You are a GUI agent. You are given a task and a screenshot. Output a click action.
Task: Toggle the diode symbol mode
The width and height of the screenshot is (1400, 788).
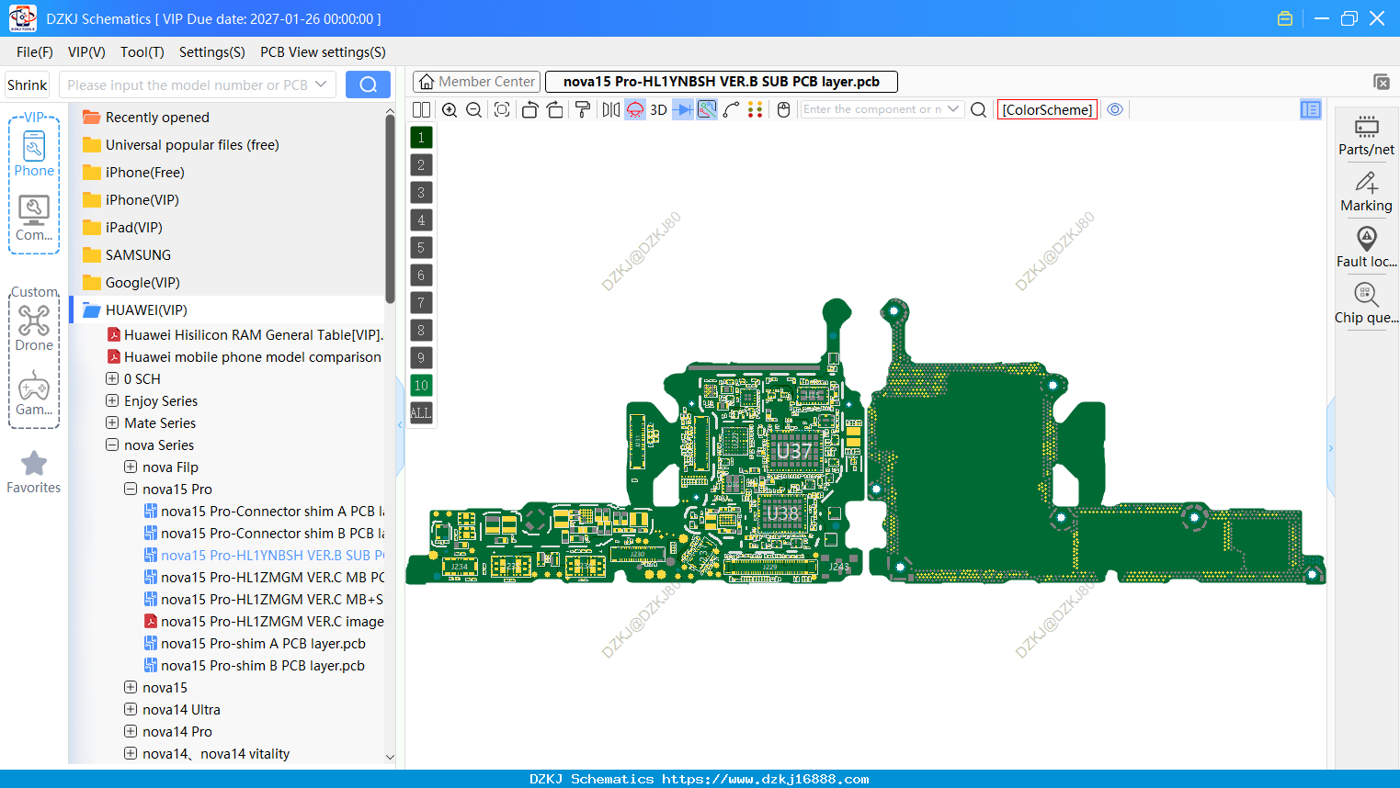point(683,109)
